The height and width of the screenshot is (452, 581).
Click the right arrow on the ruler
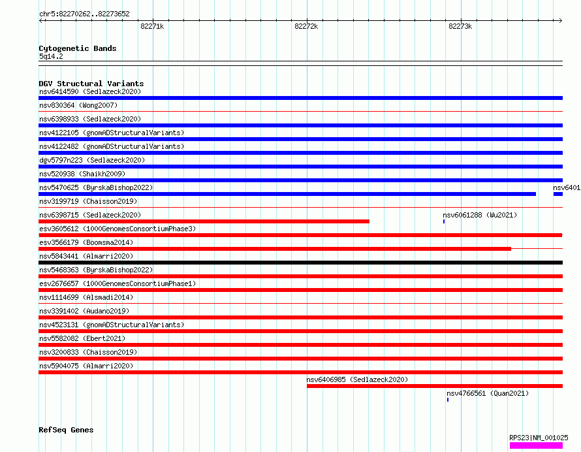(x=560, y=21)
